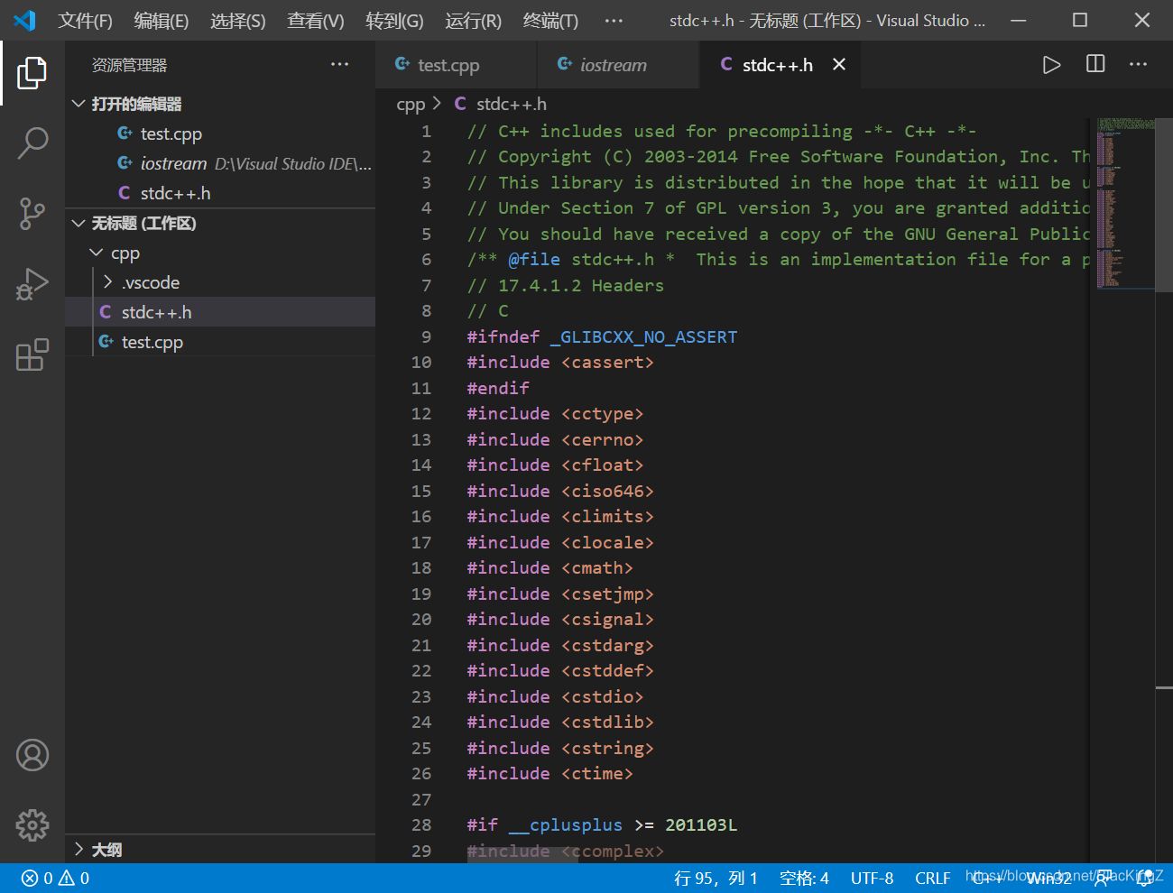This screenshot has height=893, width=1173.
Task: Change file encoding via UTF-8 indicator
Action: pos(872,877)
